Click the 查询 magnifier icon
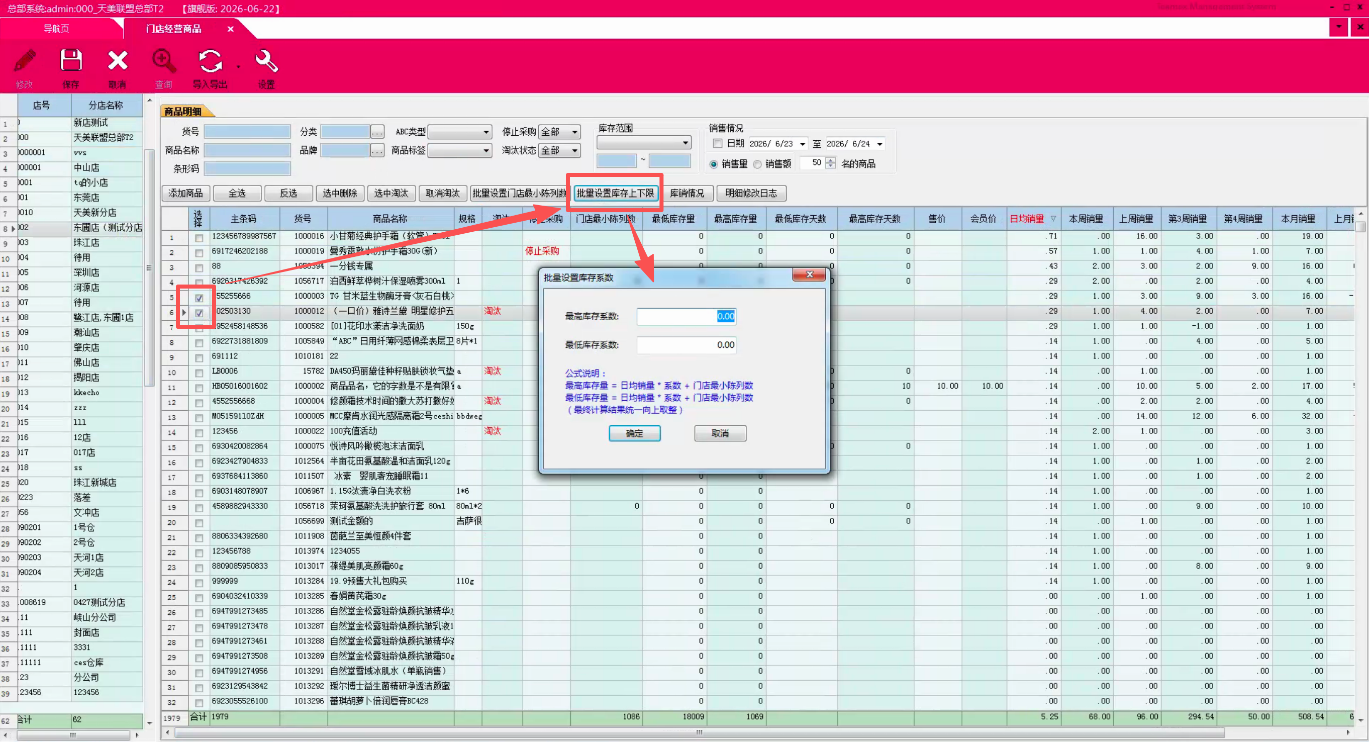The height and width of the screenshot is (742, 1369). click(164, 61)
